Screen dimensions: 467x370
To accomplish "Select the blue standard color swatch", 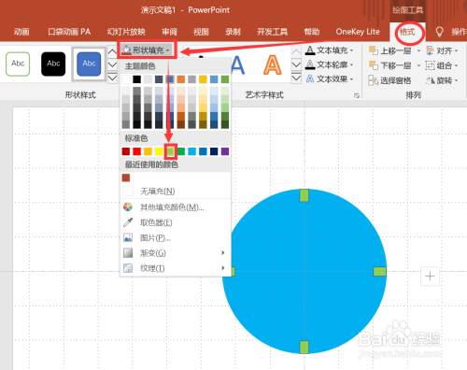I will 203,151.
